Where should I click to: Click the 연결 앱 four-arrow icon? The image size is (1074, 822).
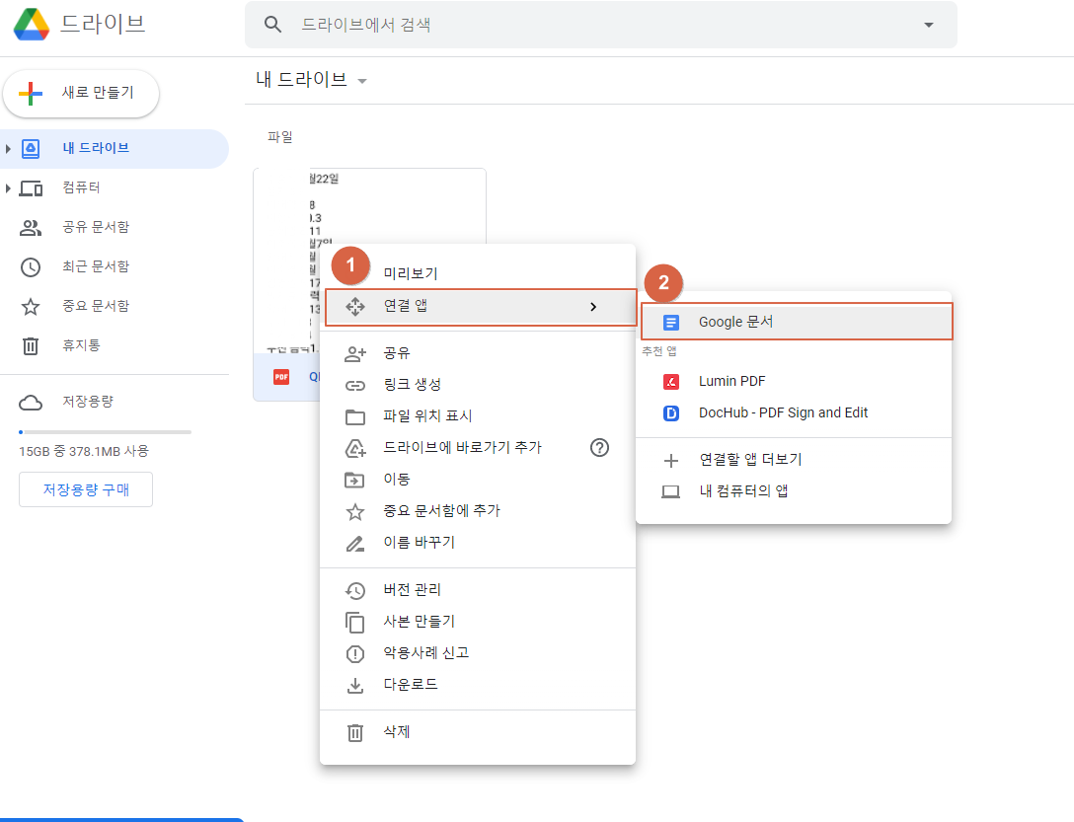[x=354, y=306]
